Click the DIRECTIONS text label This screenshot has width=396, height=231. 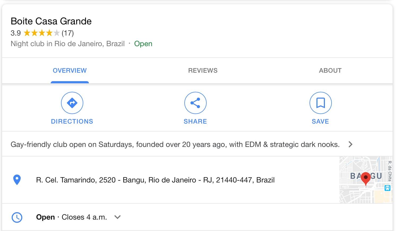pyautogui.click(x=72, y=121)
